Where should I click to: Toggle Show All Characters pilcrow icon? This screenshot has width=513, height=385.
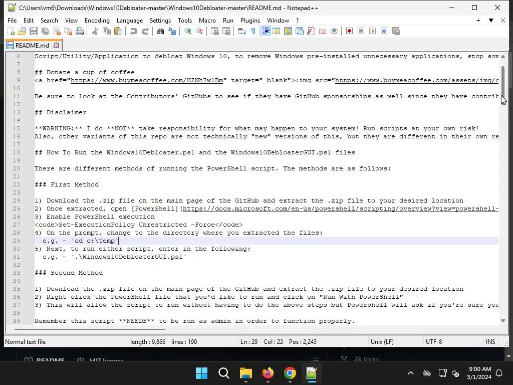coord(253,31)
